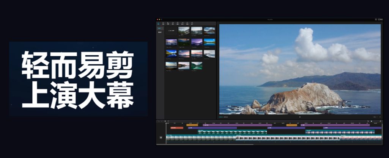Viewport: 389px width, 158px height.
Task: Select the dark green valley thumbnail
Action: (x=184, y=42)
